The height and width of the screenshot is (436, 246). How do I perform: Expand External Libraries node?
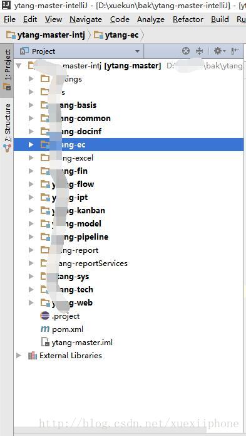point(19,355)
